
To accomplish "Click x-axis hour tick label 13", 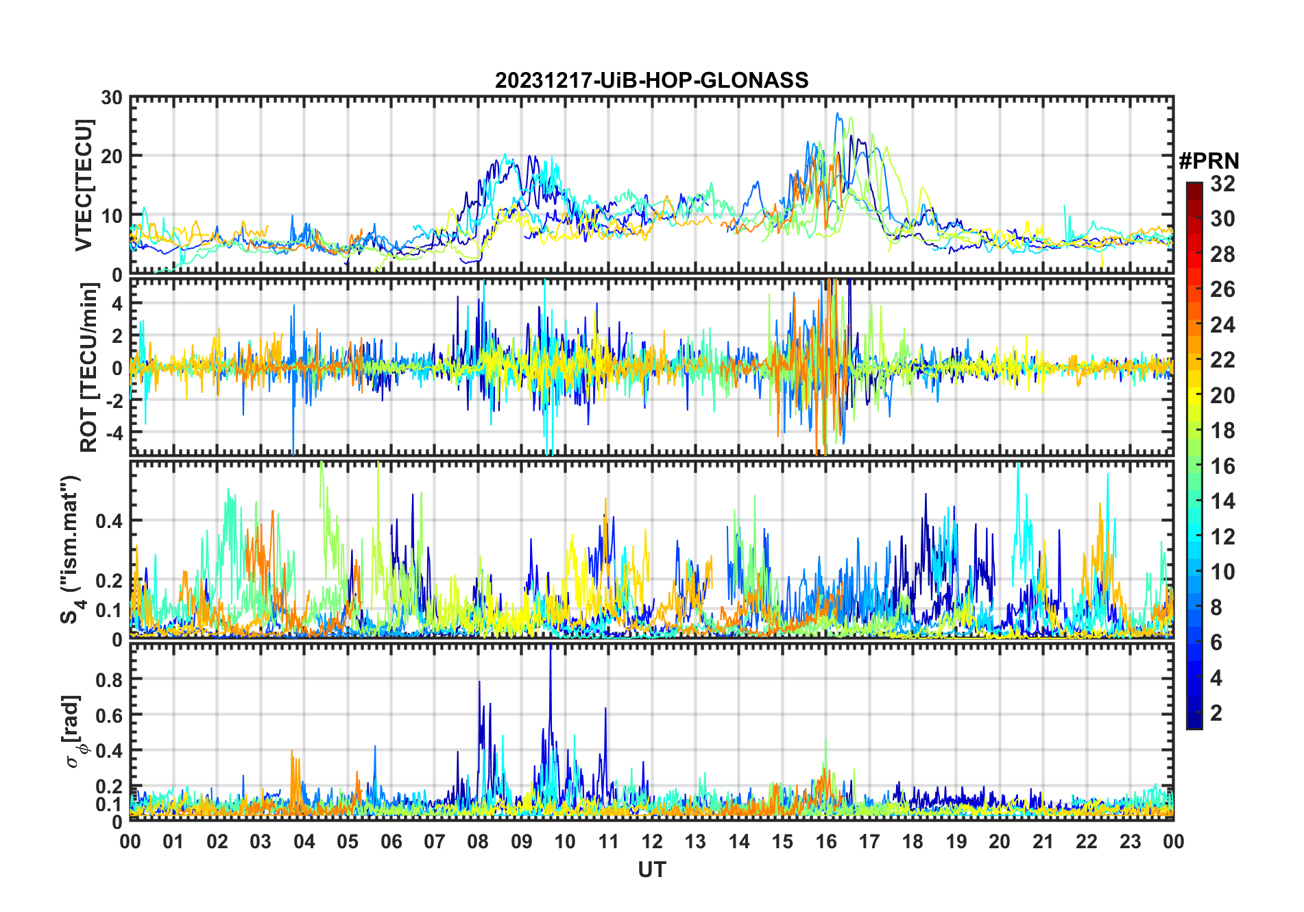I will 695,841.
